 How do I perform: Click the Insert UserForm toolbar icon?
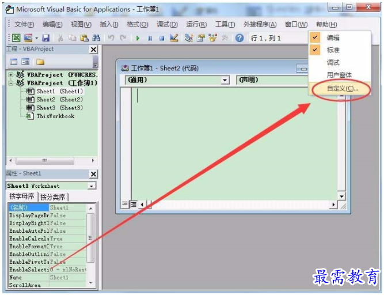[28, 37]
